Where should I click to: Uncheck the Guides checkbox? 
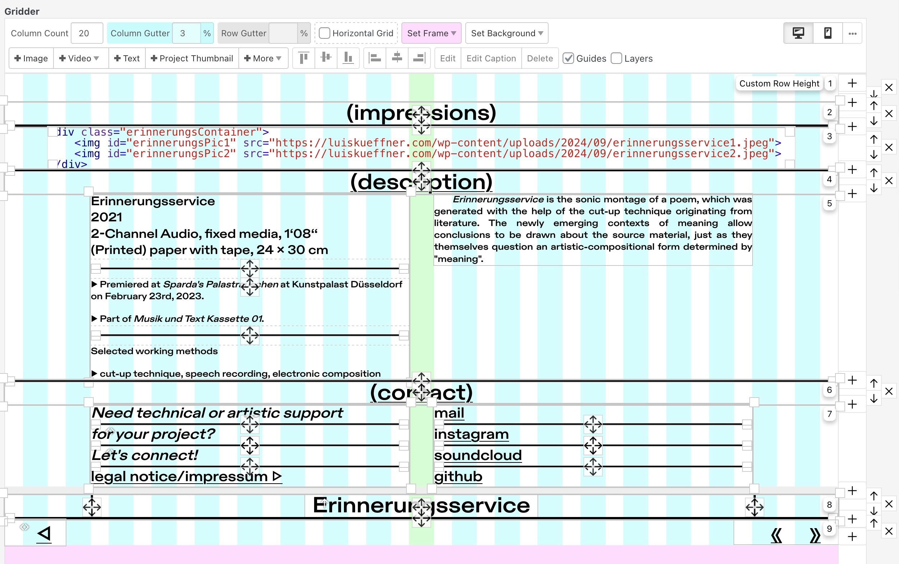point(568,58)
